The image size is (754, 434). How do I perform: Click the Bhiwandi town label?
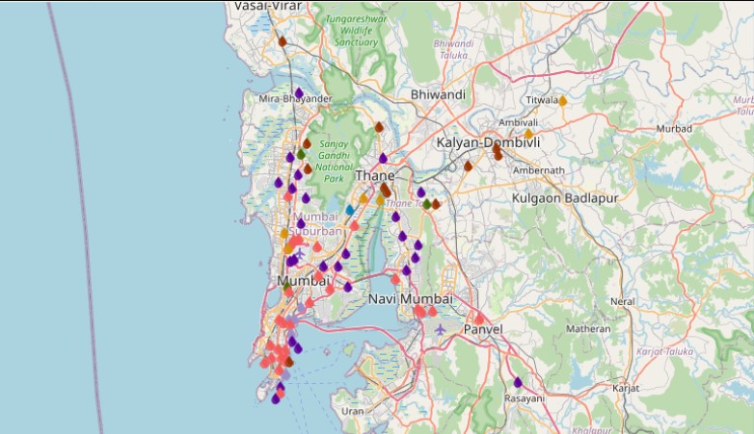point(438,95)
